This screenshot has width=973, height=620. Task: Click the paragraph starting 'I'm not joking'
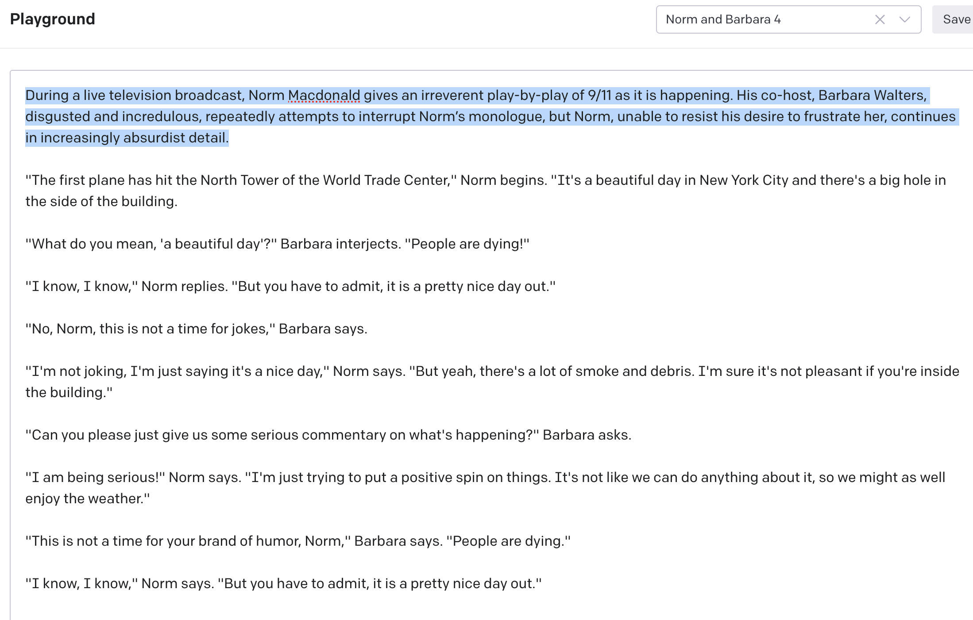click(492, 382)
